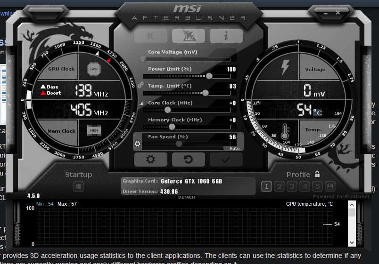This screenshot has width=379, height=264.
Task: Click the Core Voltage slider handle
Action: (143, 59)
